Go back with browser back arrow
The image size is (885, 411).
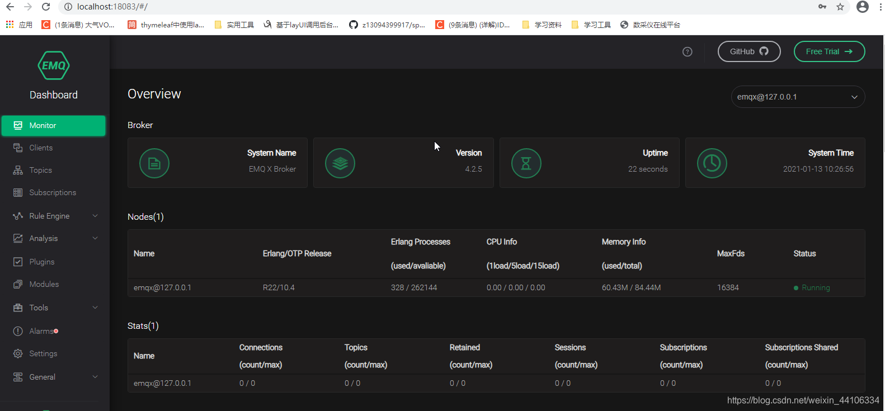click(10, 7)
